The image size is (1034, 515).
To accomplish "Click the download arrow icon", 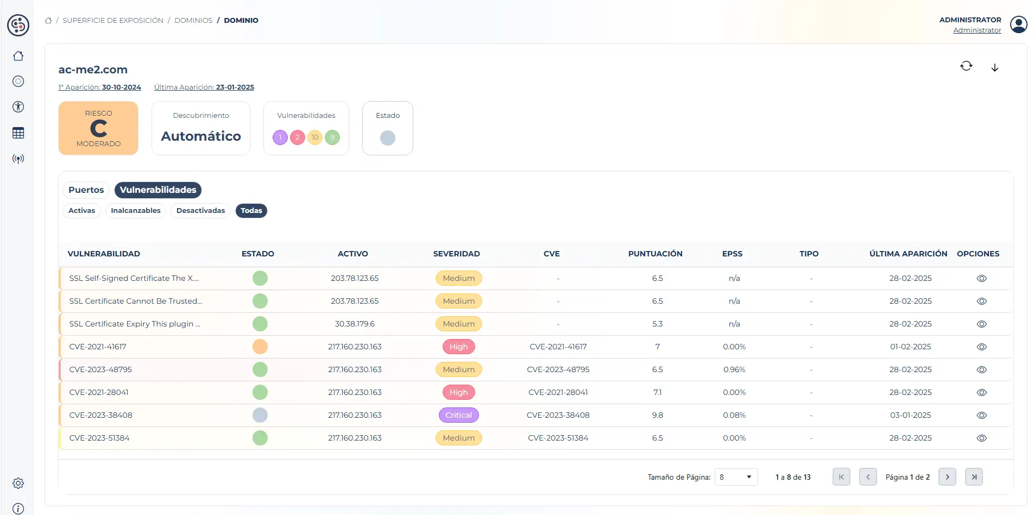I will click(995, 67).
